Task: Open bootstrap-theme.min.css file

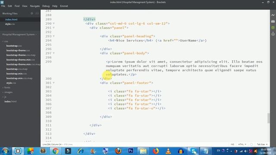Action: pos(20,60)
